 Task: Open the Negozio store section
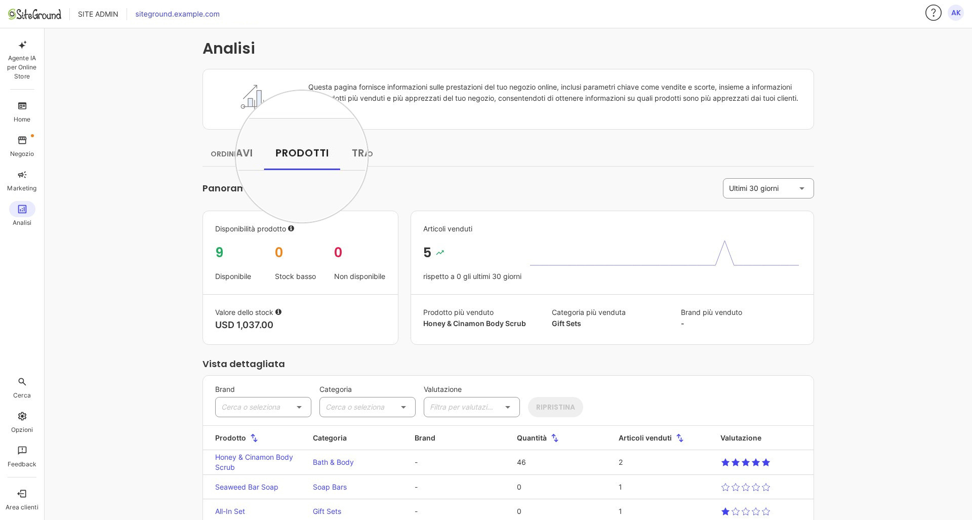[22, 146]
